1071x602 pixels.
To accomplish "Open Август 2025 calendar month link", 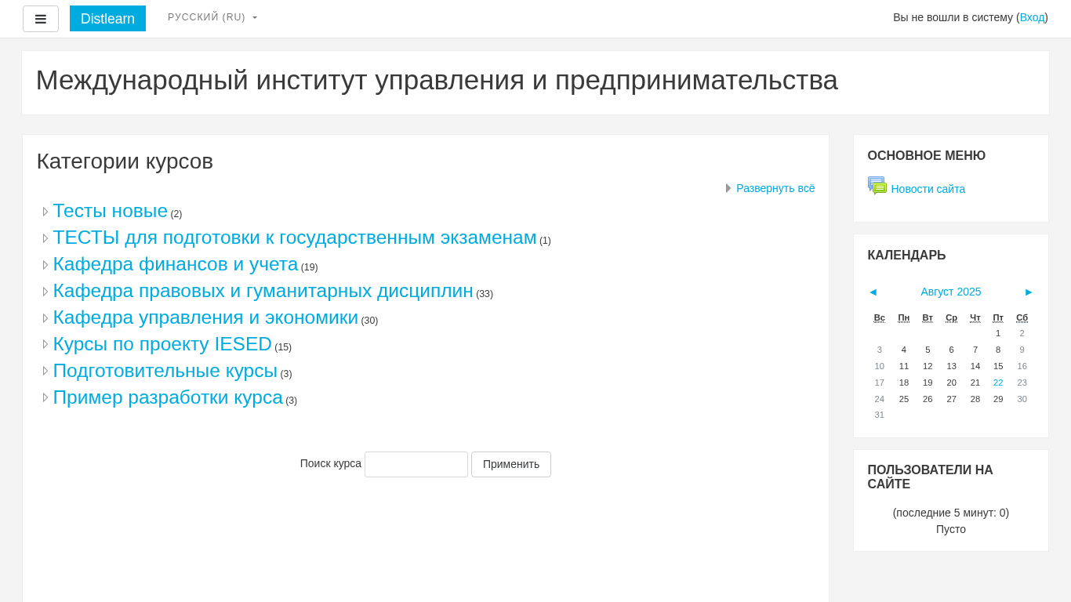I will pos(951,292).
